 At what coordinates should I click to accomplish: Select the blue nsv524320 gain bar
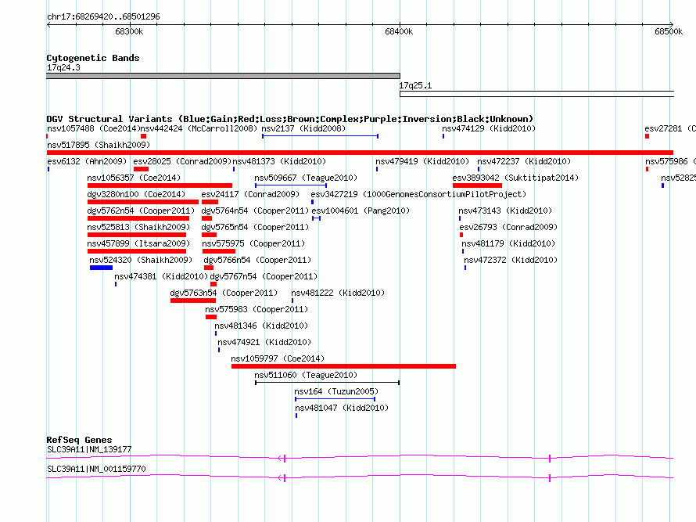pos(101,268)
